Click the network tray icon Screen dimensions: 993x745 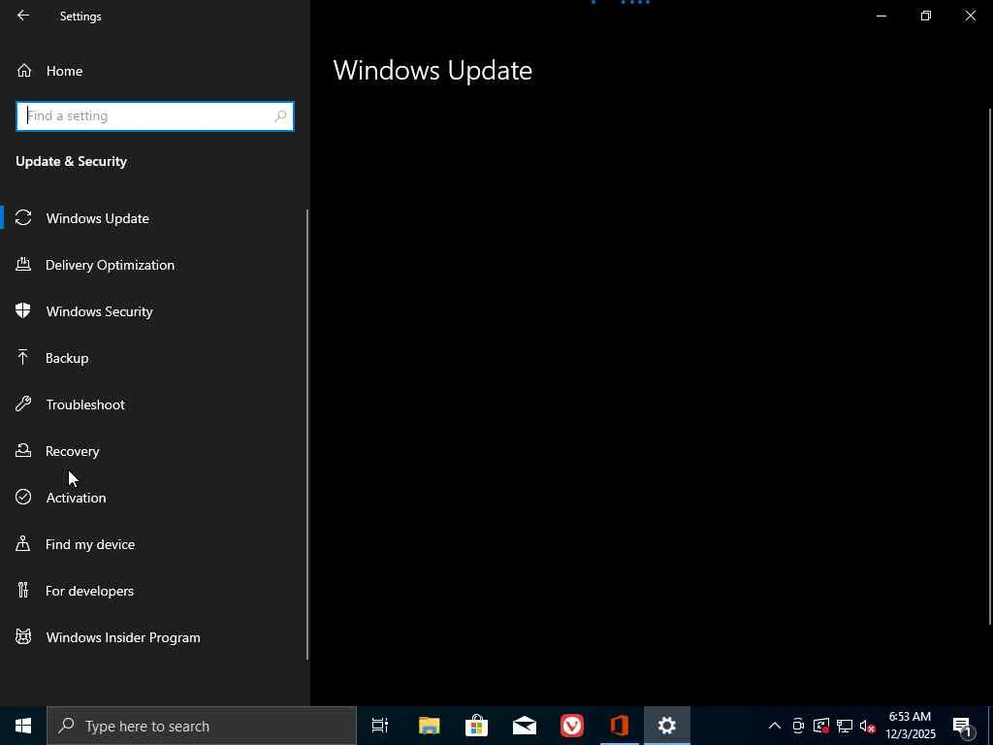(845, 726)
